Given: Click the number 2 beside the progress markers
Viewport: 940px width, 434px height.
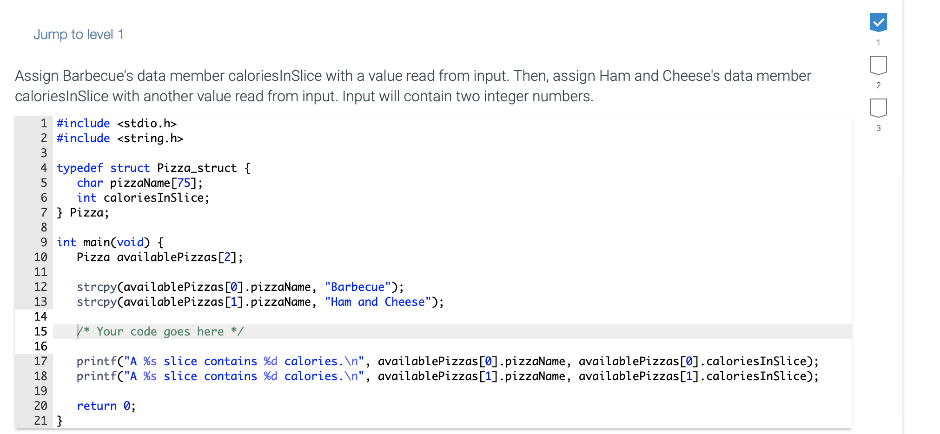Looking at the screenshot, I should 879,85.
